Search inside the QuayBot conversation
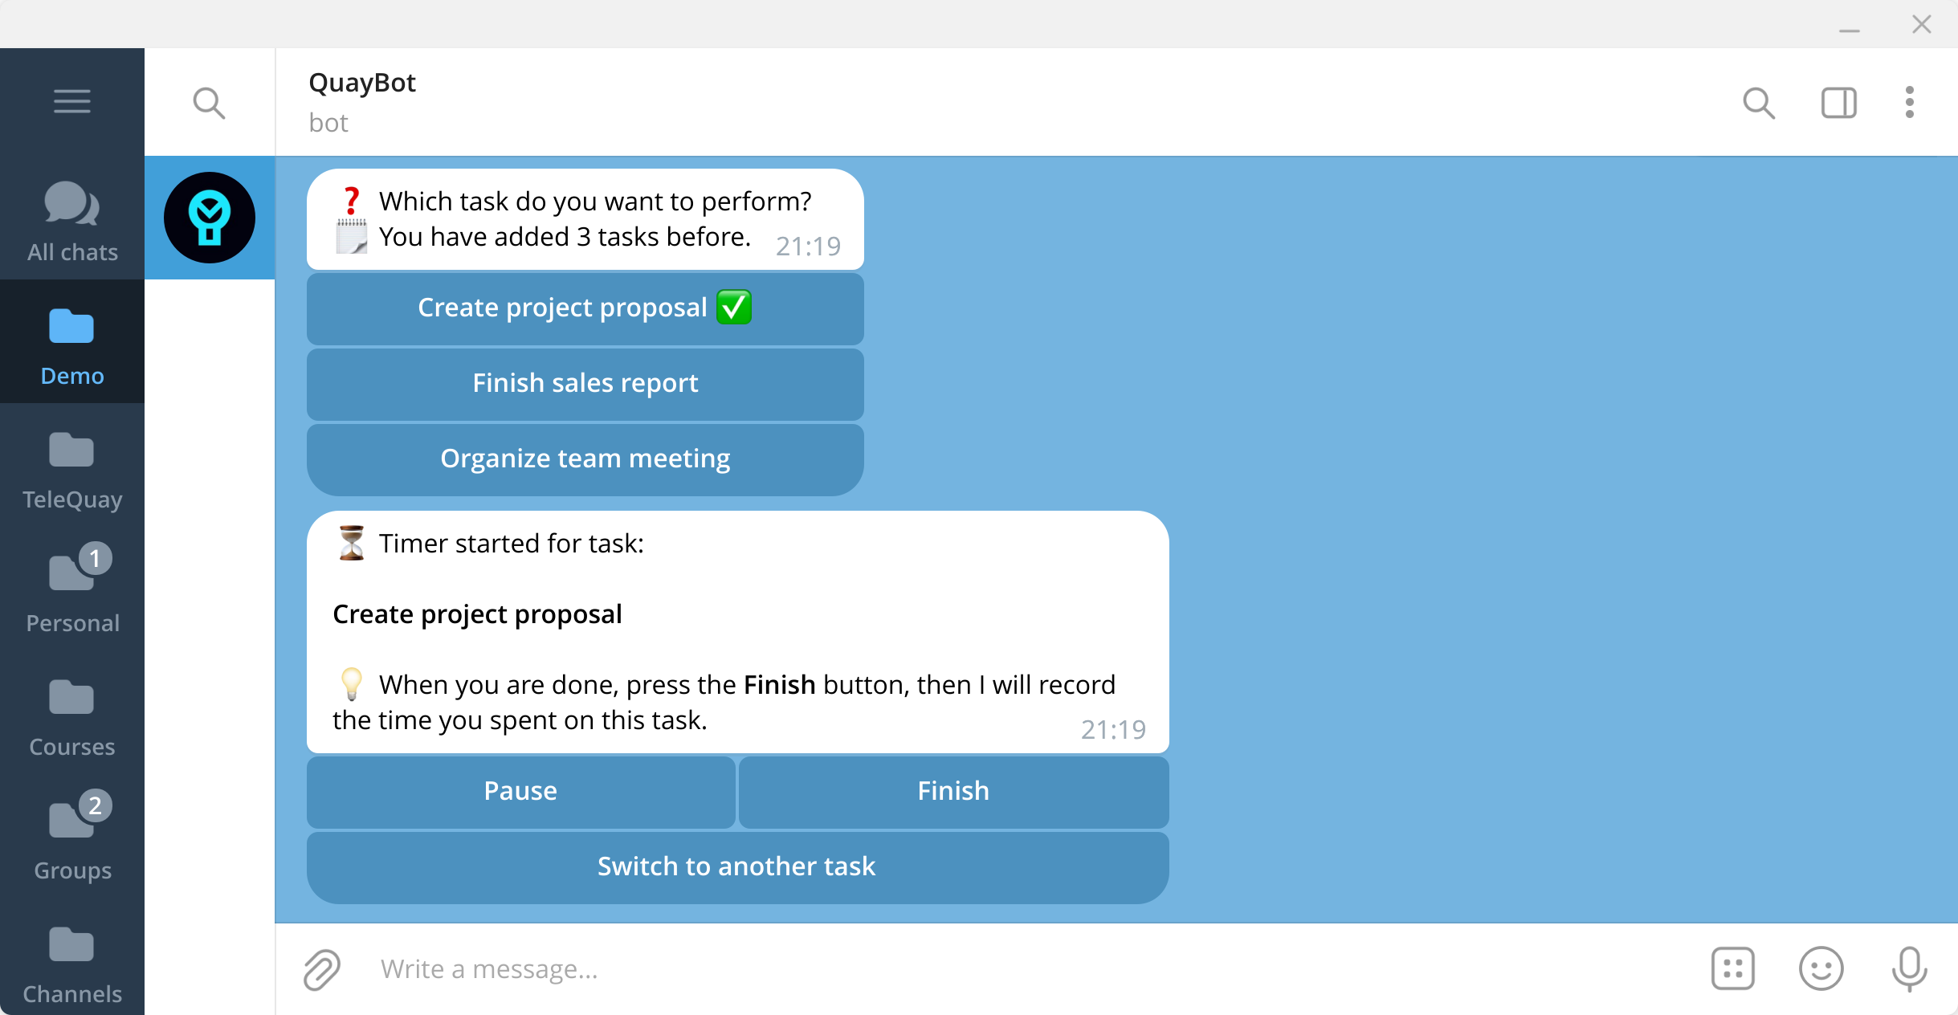This screenshot has height=1015, width=1958. click(1758, 103)
